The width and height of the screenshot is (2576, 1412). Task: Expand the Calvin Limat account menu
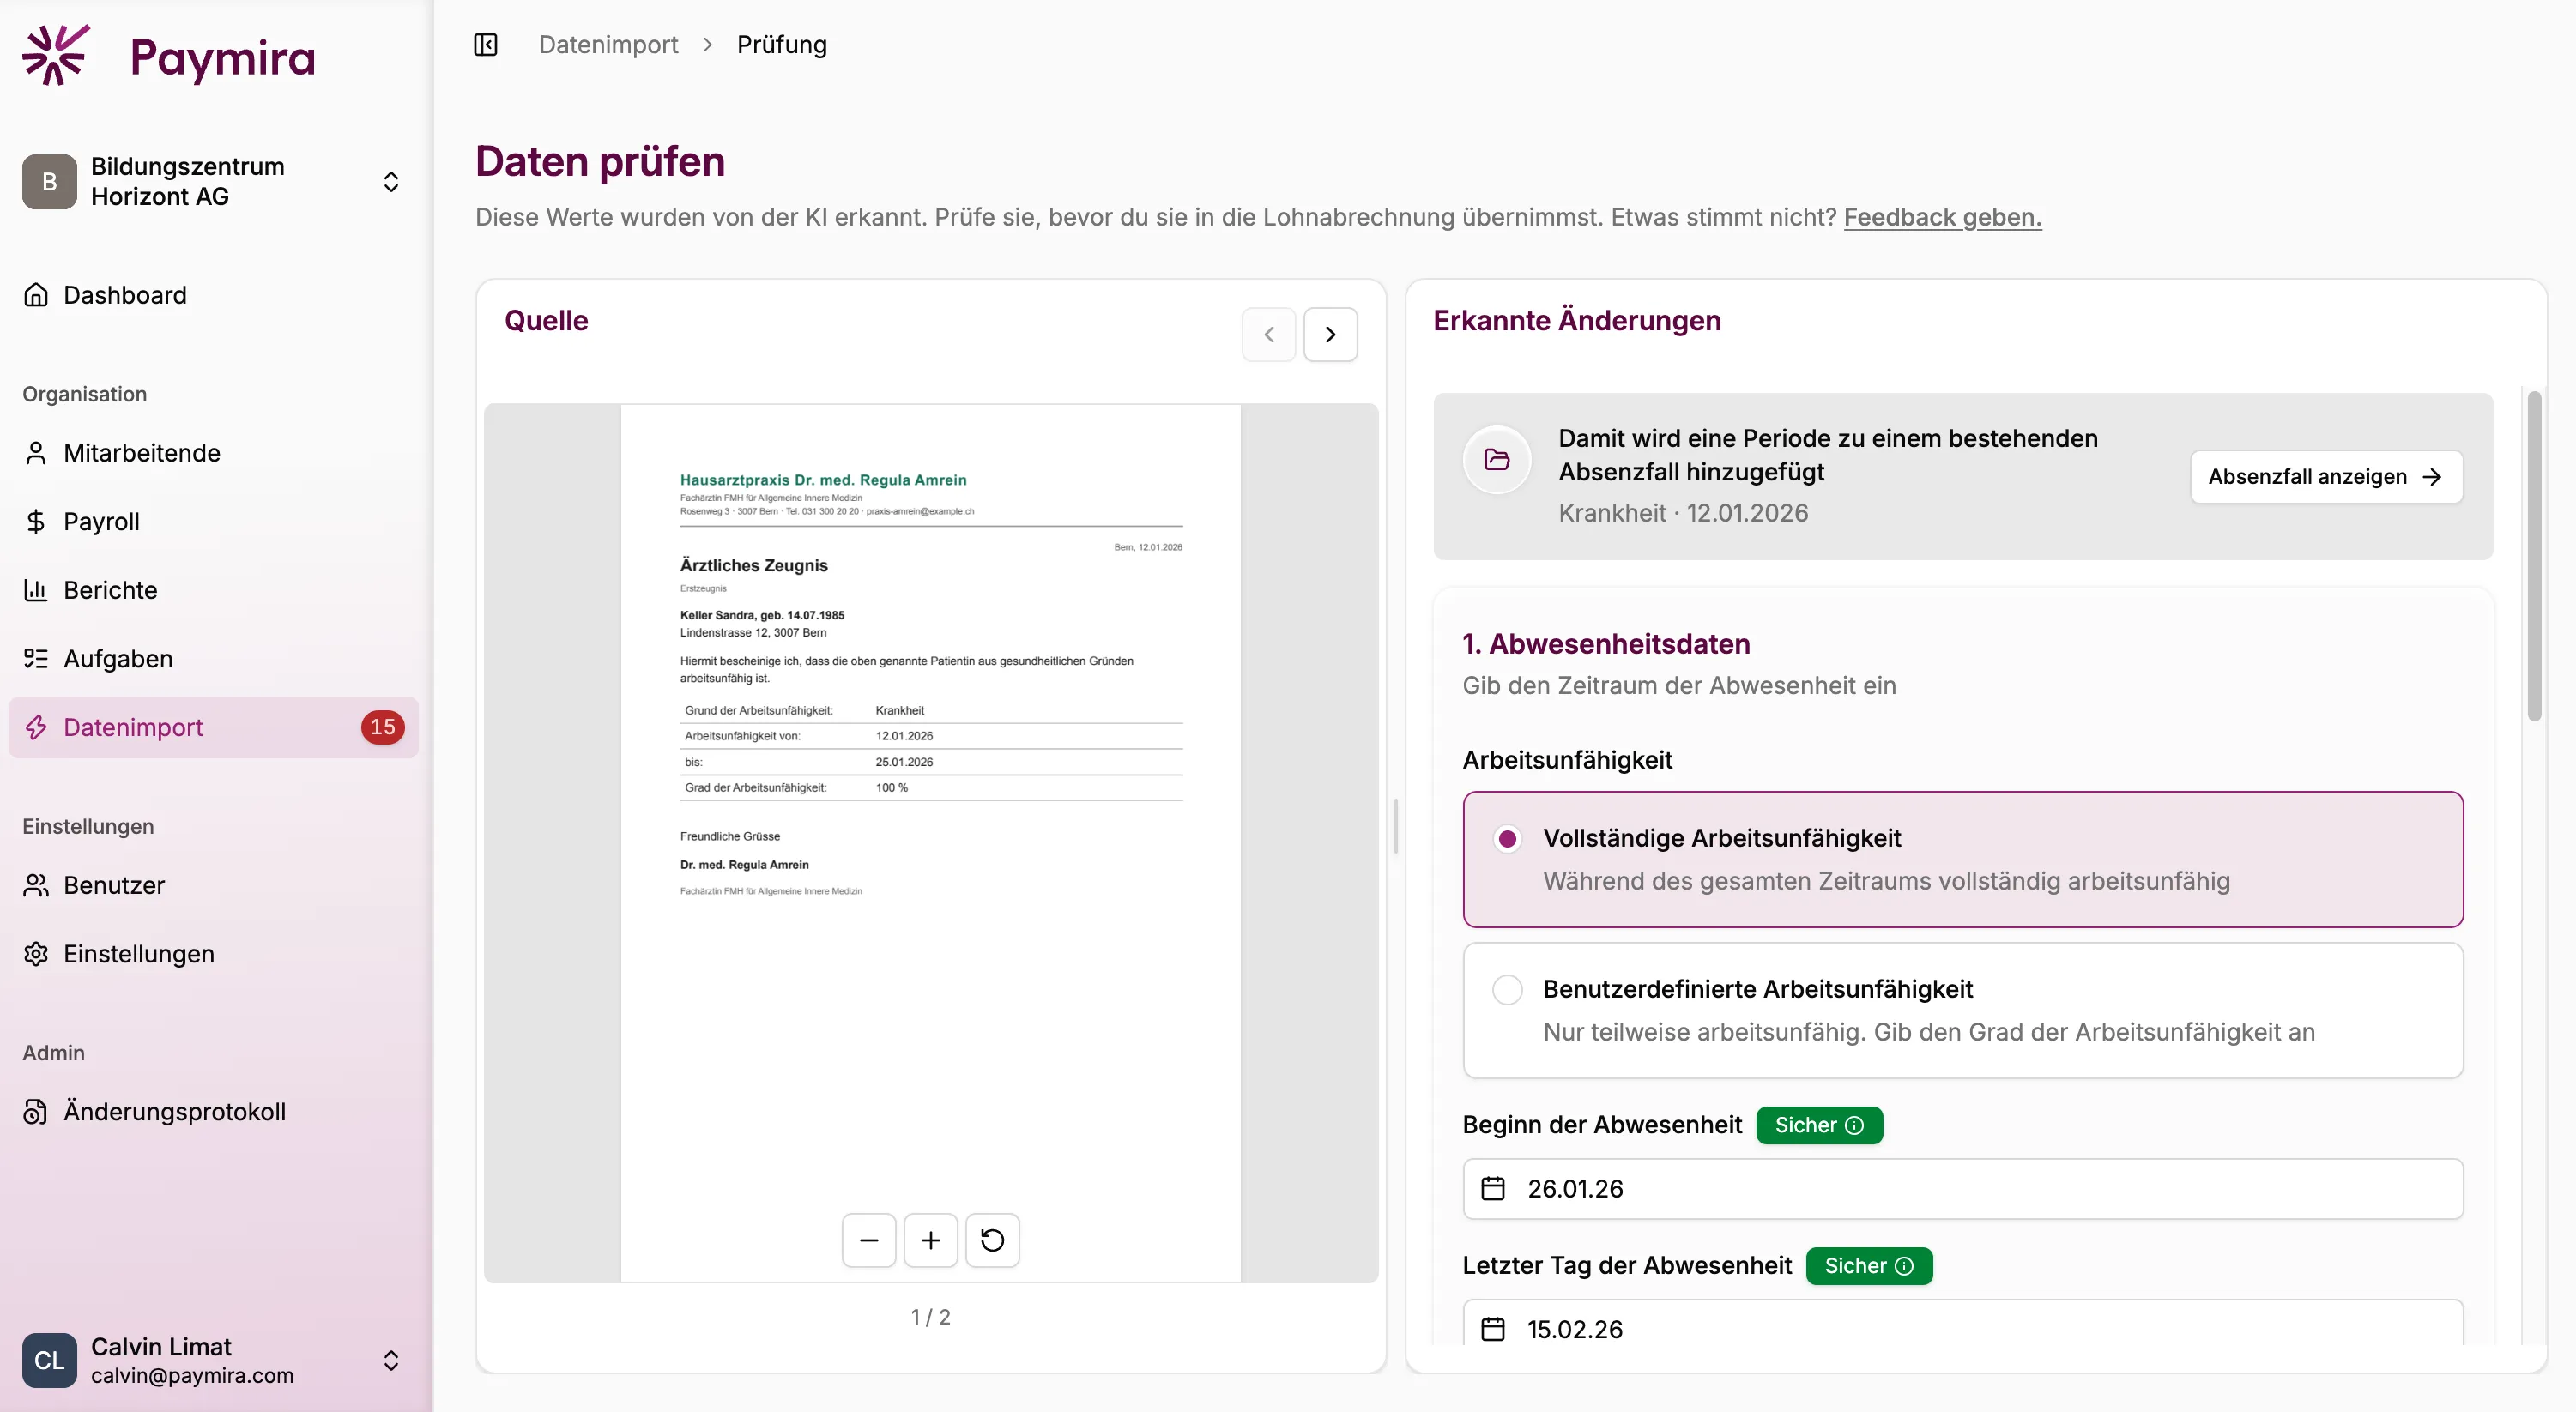click(391, 1360)
